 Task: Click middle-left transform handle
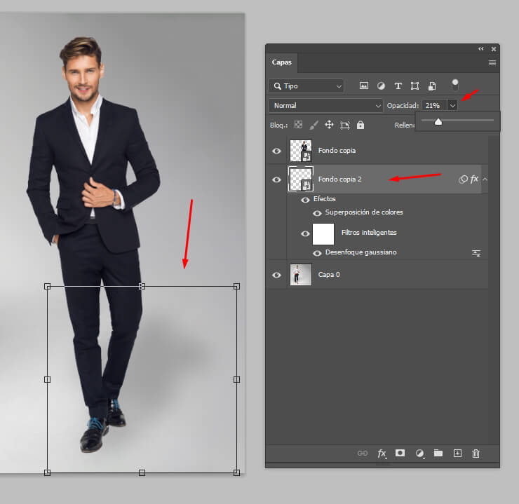47,379
